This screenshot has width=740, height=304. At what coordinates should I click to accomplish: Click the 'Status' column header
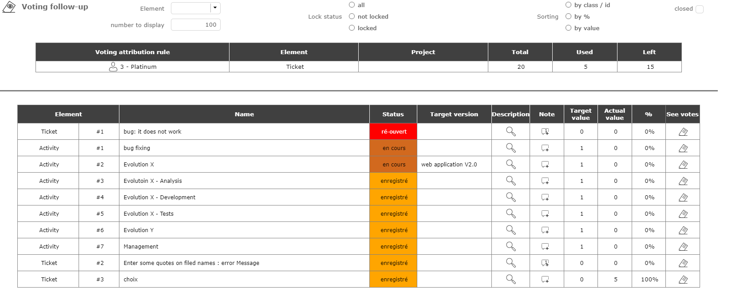pyautogui.click(x=393, y=114)
